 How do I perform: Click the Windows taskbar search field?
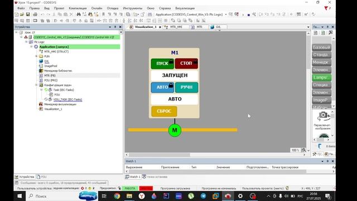click(52, 196)
